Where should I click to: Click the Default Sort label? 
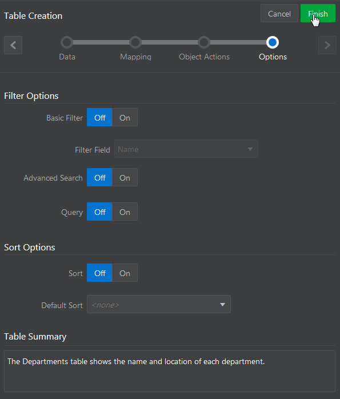[x=62, y=305]
